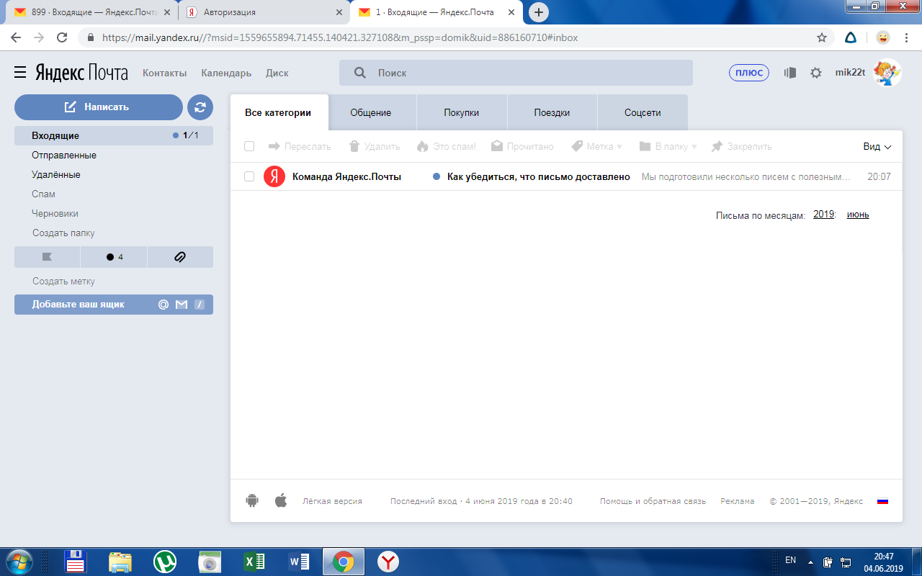The width and height of the screenshot is (922, 576).
Task: Click the Russian flag language icon
Action: (x=882, y=501)
